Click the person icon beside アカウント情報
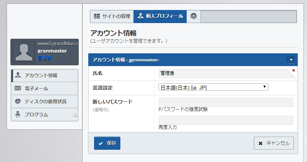 click(18, 75)
